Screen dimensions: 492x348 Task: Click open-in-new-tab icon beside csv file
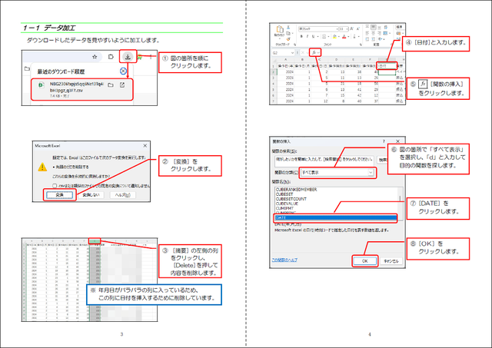click(x=122, y=85)
